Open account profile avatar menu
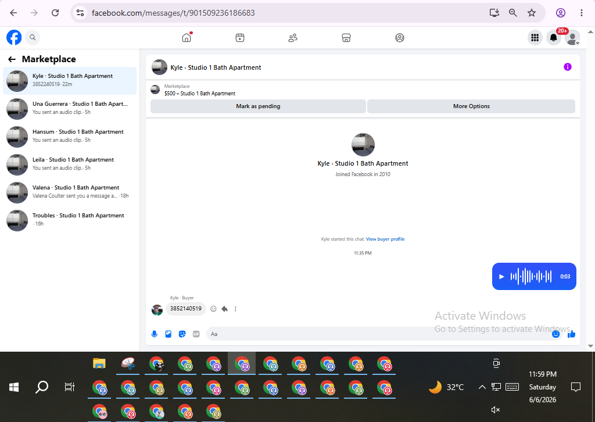Viewport: 595px width, 422px height. [572, 38]
